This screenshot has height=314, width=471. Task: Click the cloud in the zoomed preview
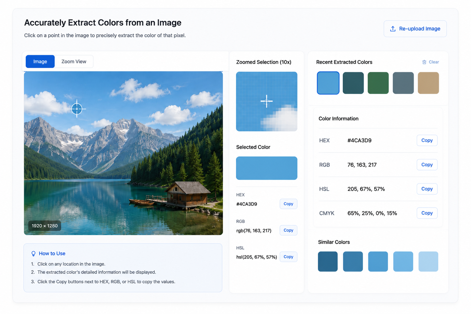[x=281, y=119]
